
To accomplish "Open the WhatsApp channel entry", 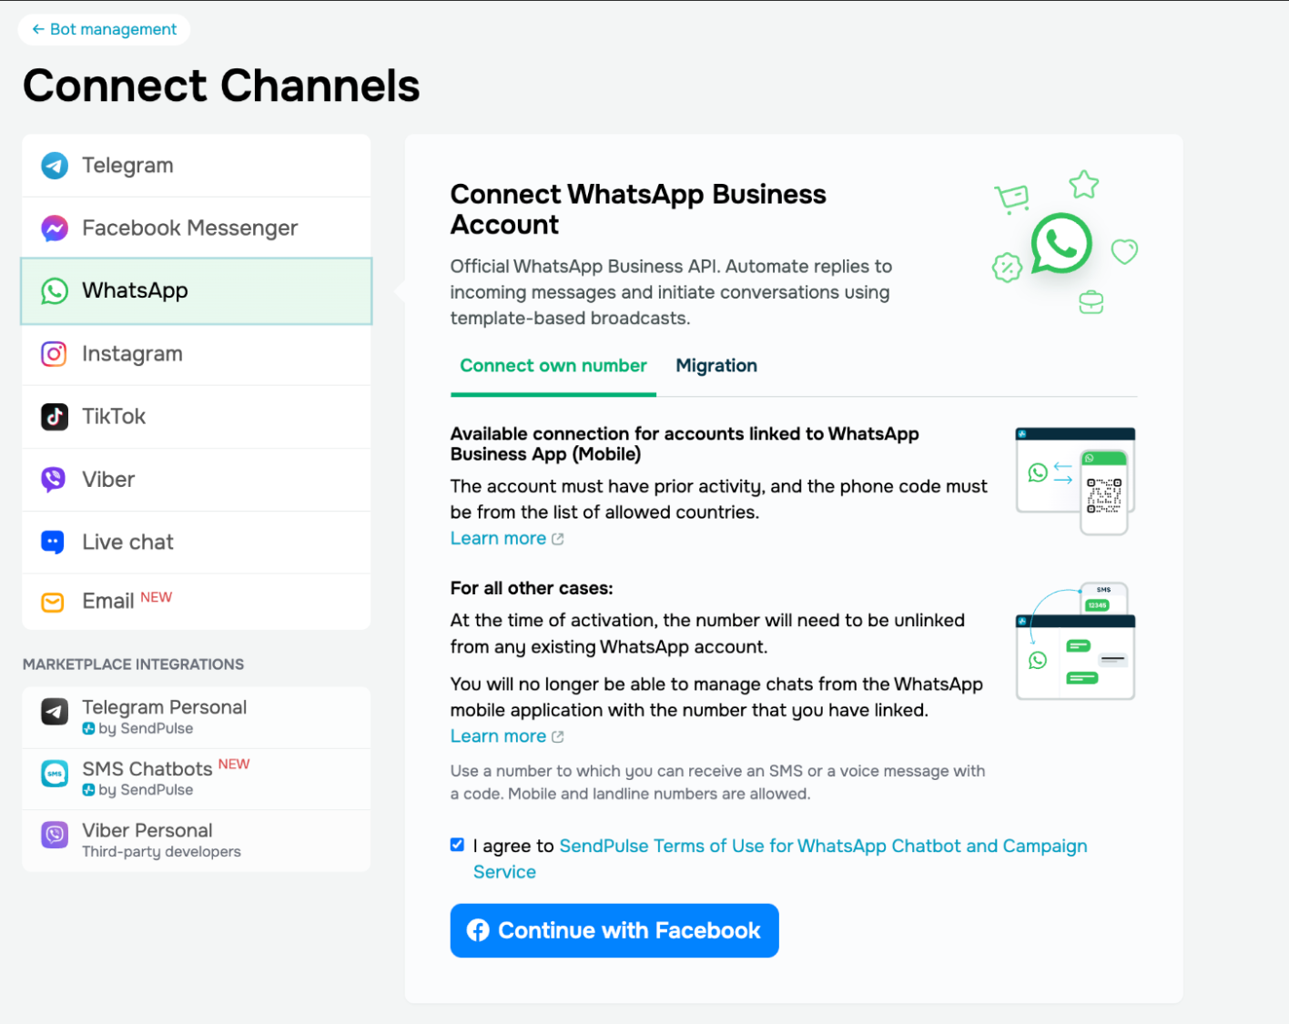I will pyautogui.click(x=197, y=291).
